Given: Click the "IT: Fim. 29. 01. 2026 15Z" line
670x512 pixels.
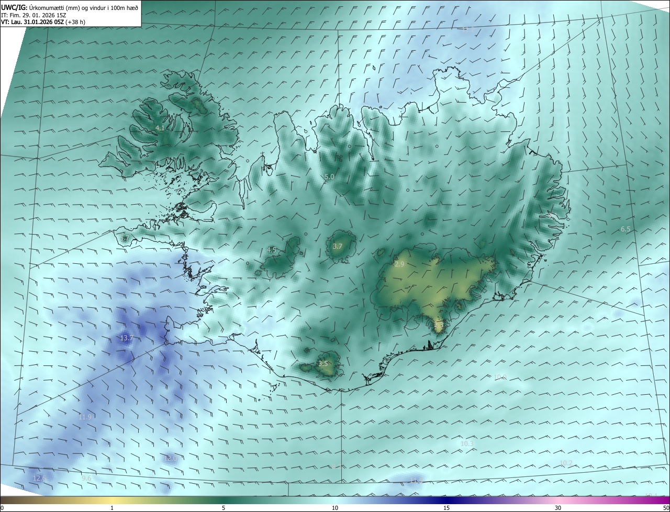Looking at the screenshot, I should (x=35, y=15).
